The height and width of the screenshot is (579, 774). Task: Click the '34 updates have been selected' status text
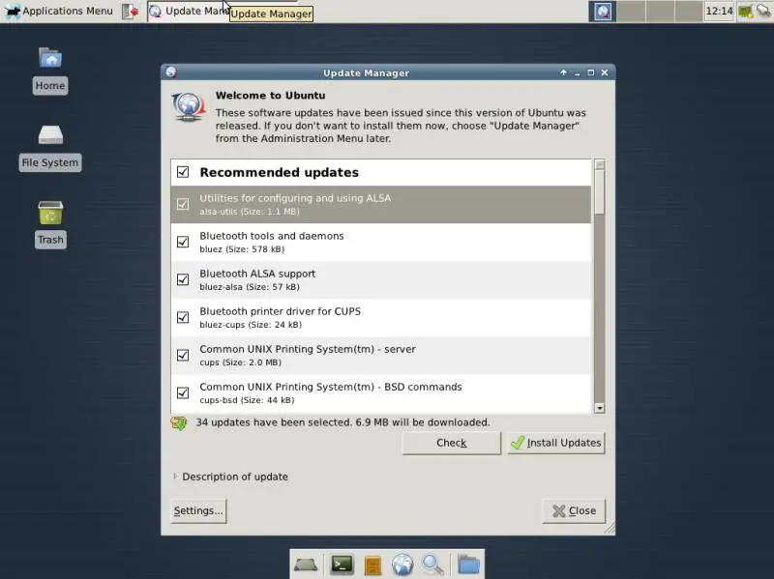342,422
